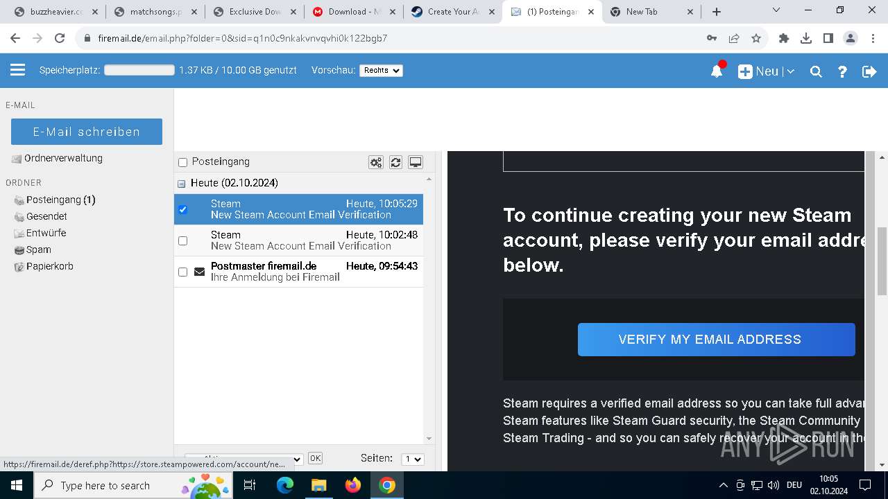This screenshot has height=499, width=888.
Task: Click the monitor view icon in inbox toolbar
Action: [416, 162]
